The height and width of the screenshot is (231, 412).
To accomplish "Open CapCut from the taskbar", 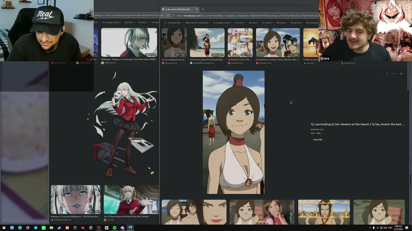I will coord(107,228).
